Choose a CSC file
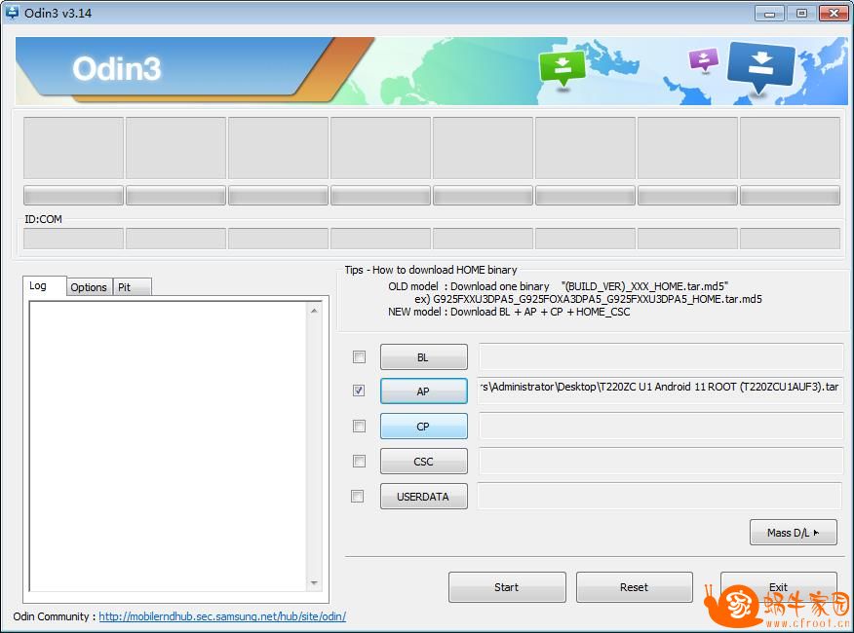Viewport: 854px width, 633px height. click(x=424, y=462)
